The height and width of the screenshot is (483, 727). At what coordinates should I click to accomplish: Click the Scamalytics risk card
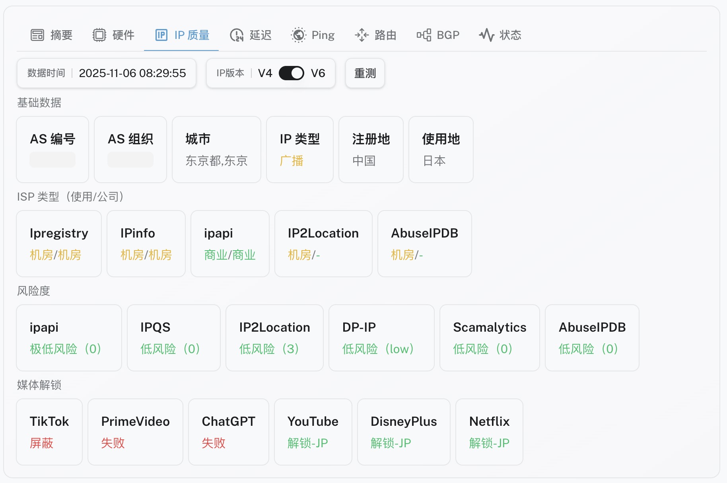coord(489,337)
